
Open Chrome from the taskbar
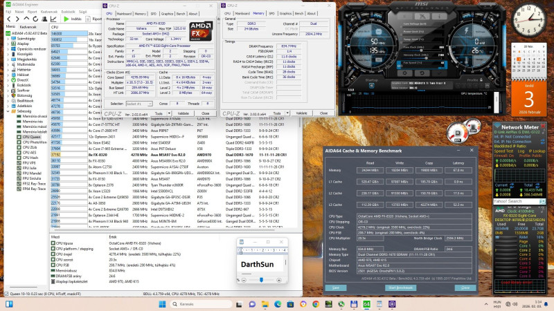[316, 304]
